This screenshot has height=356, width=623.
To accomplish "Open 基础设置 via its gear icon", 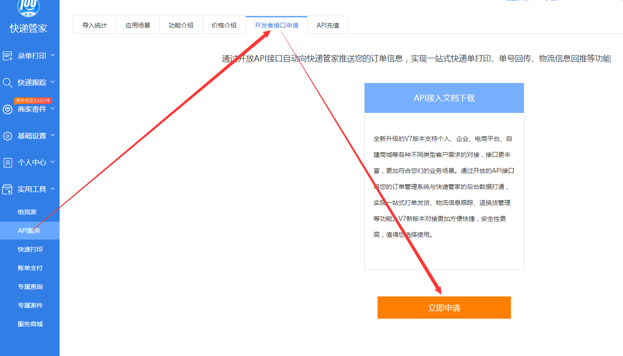I will 8,136.
